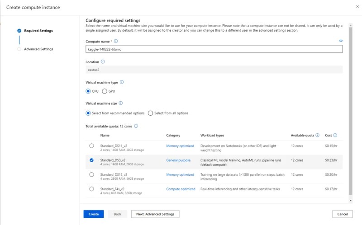
Task: Click the Available quota column header text
Action: 302,136
